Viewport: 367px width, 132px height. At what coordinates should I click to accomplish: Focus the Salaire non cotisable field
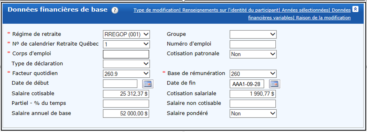253,104
